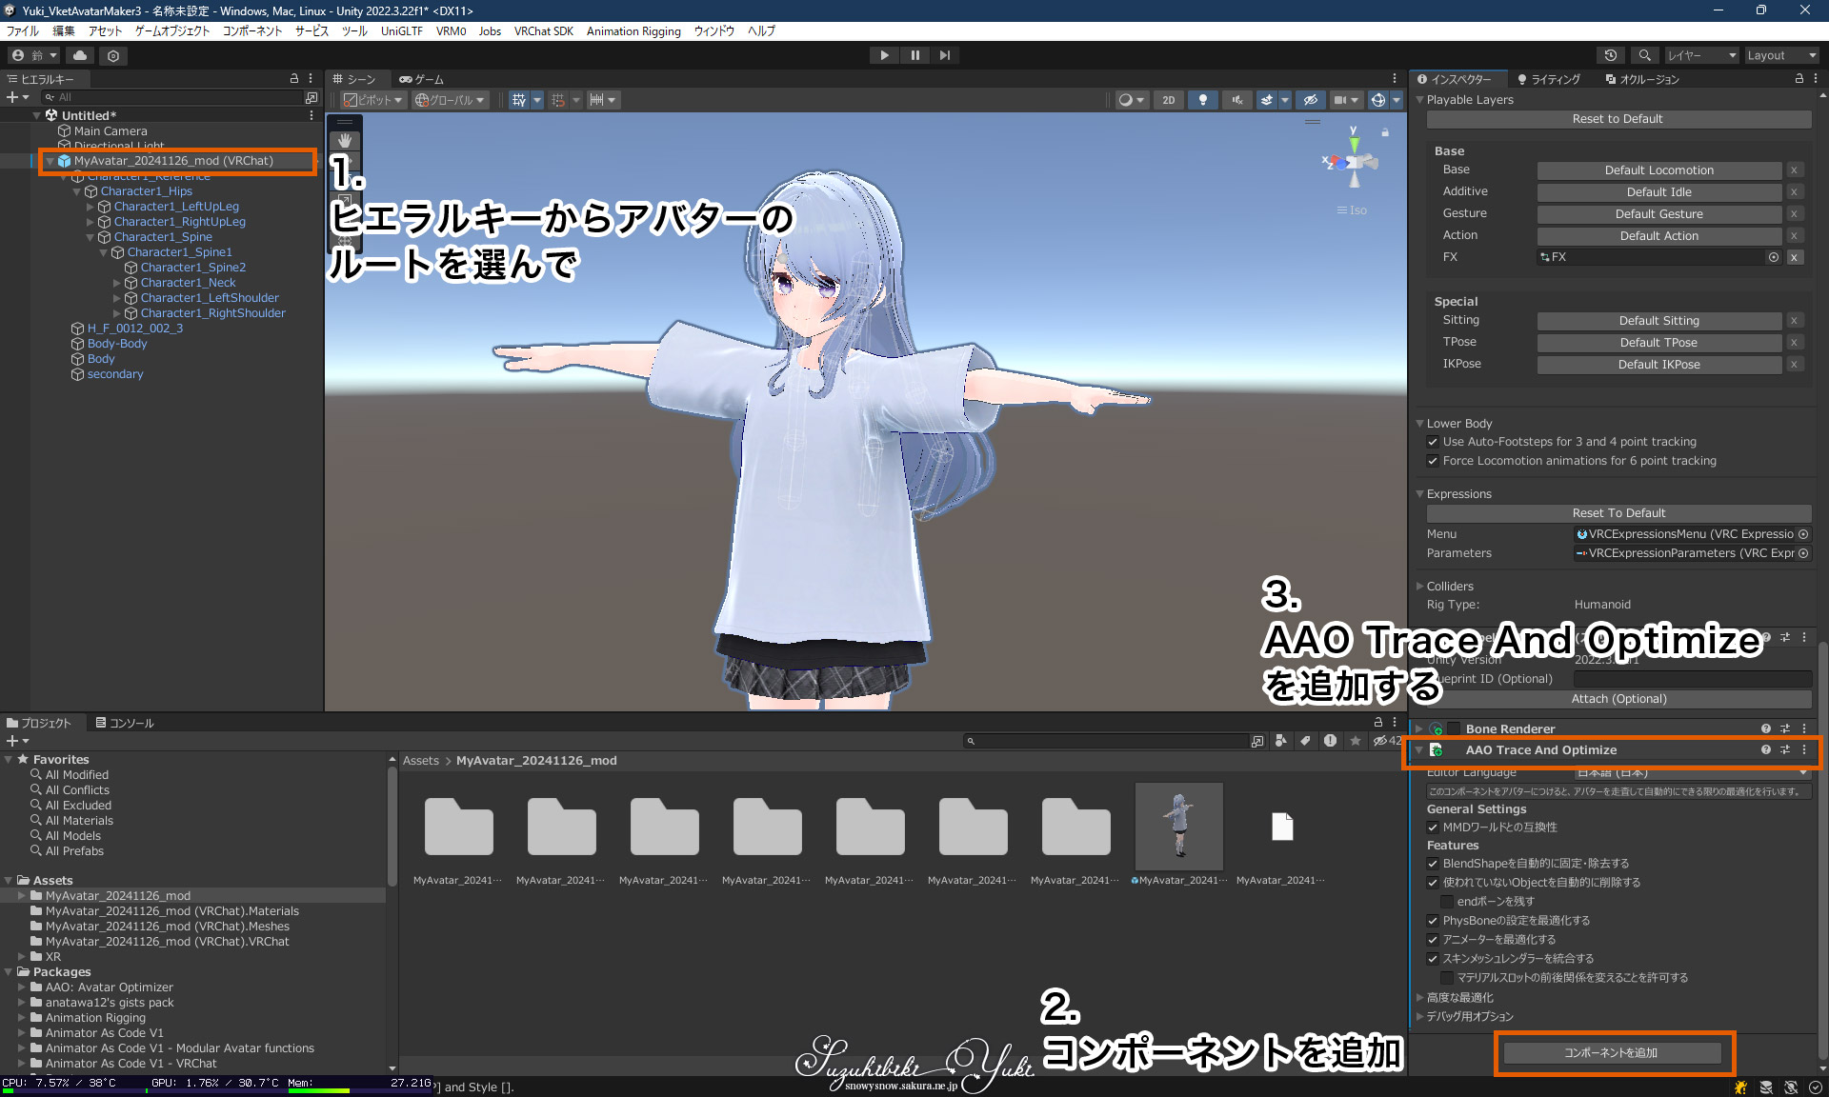
Task: Open the Editor Language dropdown
Action: click(1692, 772)
